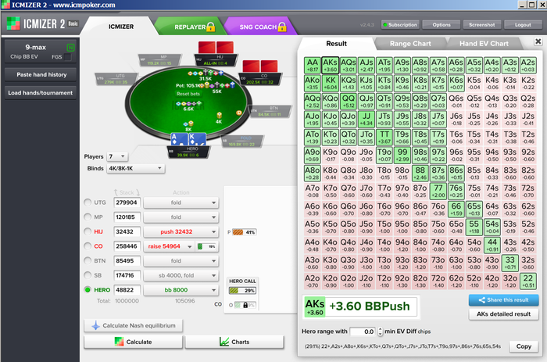Screen dimensions: 547x362
Task: Open the MP action dropdown
Action: (181, 217)
